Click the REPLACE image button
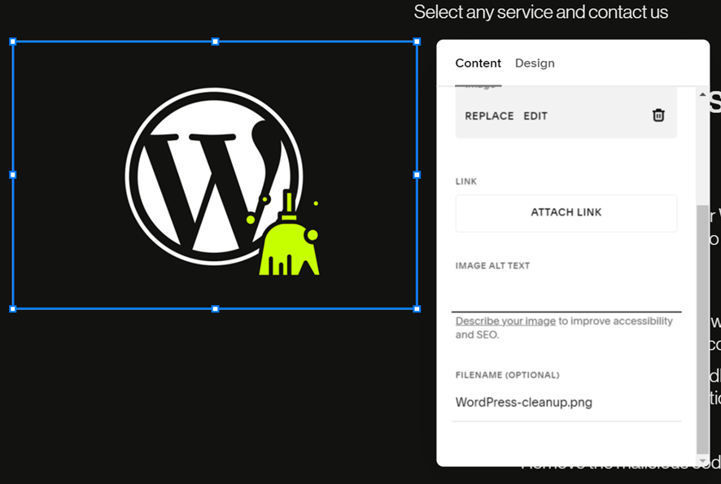The image size is (721, 484). (x=489, y=116)
